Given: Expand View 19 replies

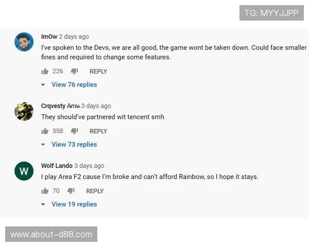Looking at the screenshot, I should click(x=74, y=204).
